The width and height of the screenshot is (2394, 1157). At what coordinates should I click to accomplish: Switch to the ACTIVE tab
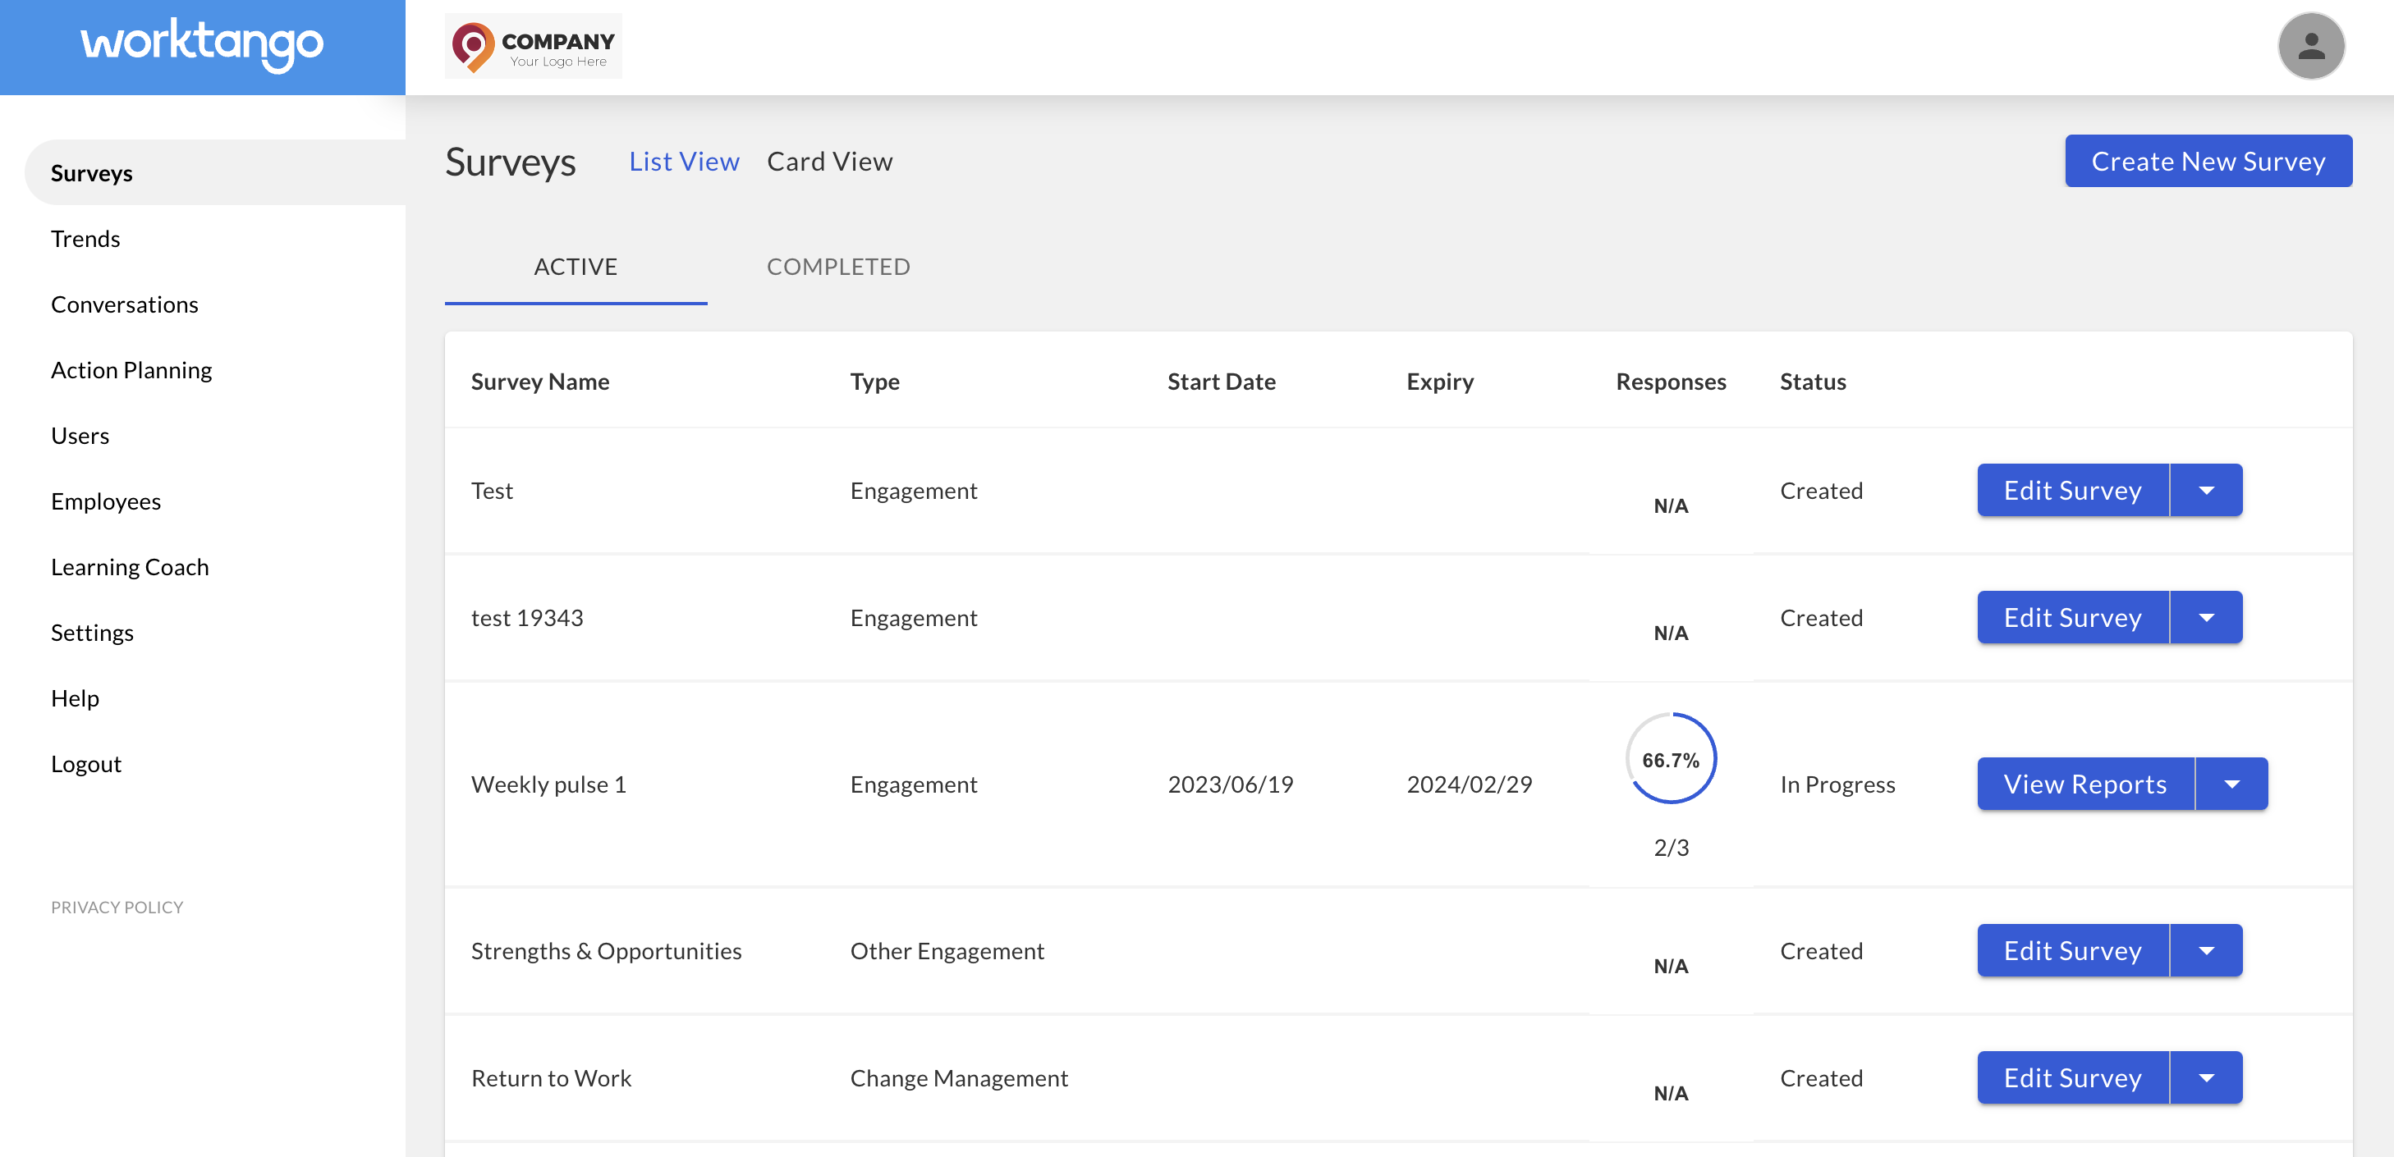tap(576, 267)
